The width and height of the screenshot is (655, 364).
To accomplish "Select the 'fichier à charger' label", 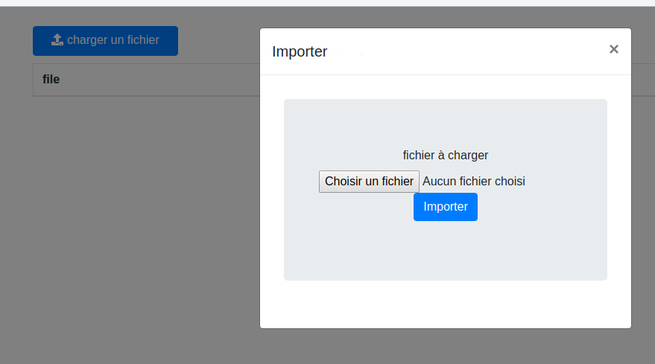I will (445, 156).
